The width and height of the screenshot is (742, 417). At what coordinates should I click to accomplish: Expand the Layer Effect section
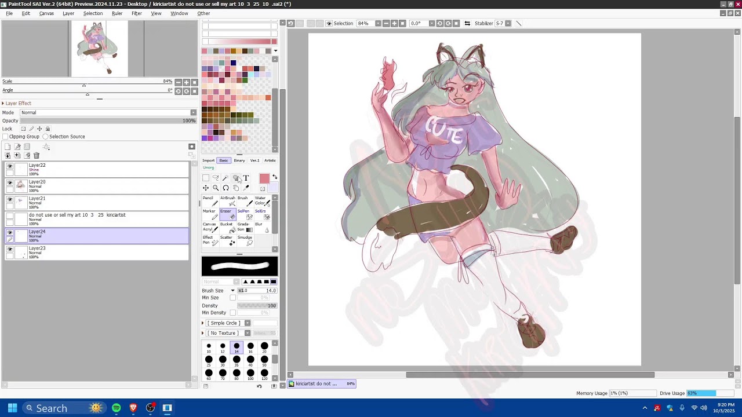[3, 103]
